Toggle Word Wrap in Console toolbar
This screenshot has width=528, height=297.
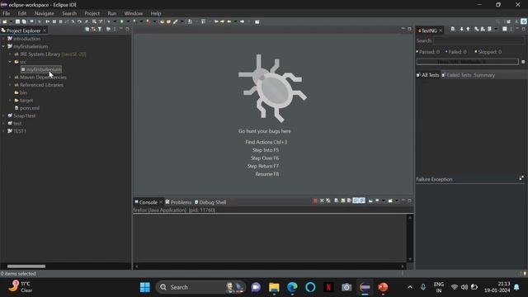(349, 200)
